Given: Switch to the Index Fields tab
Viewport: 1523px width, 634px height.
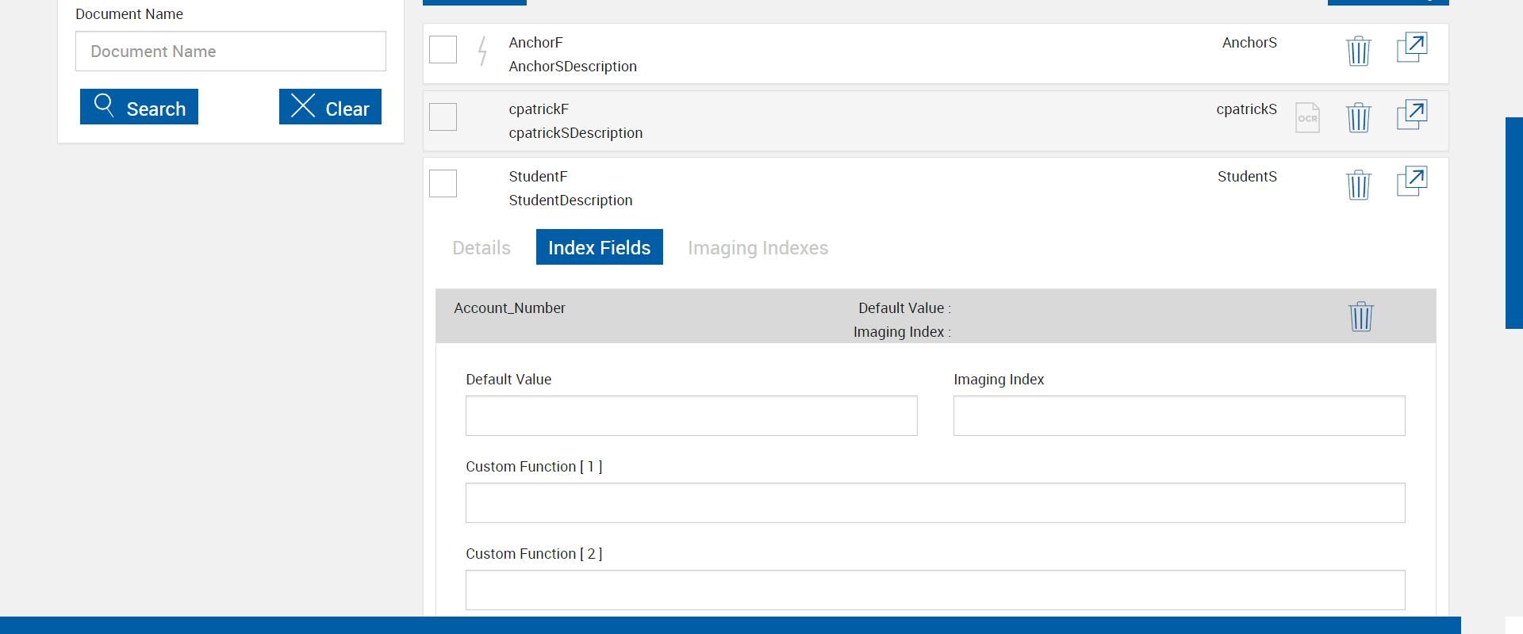Looking at the screenshot, I should coord(600,247).
